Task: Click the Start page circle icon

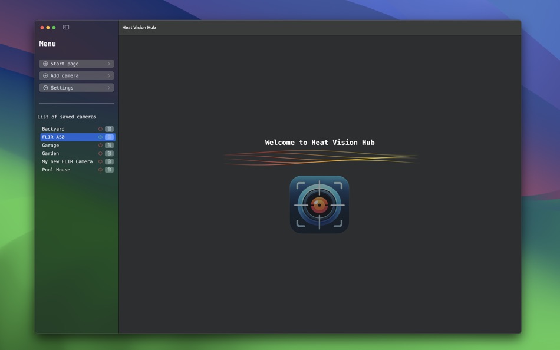Action: click(x=45, y=64)
